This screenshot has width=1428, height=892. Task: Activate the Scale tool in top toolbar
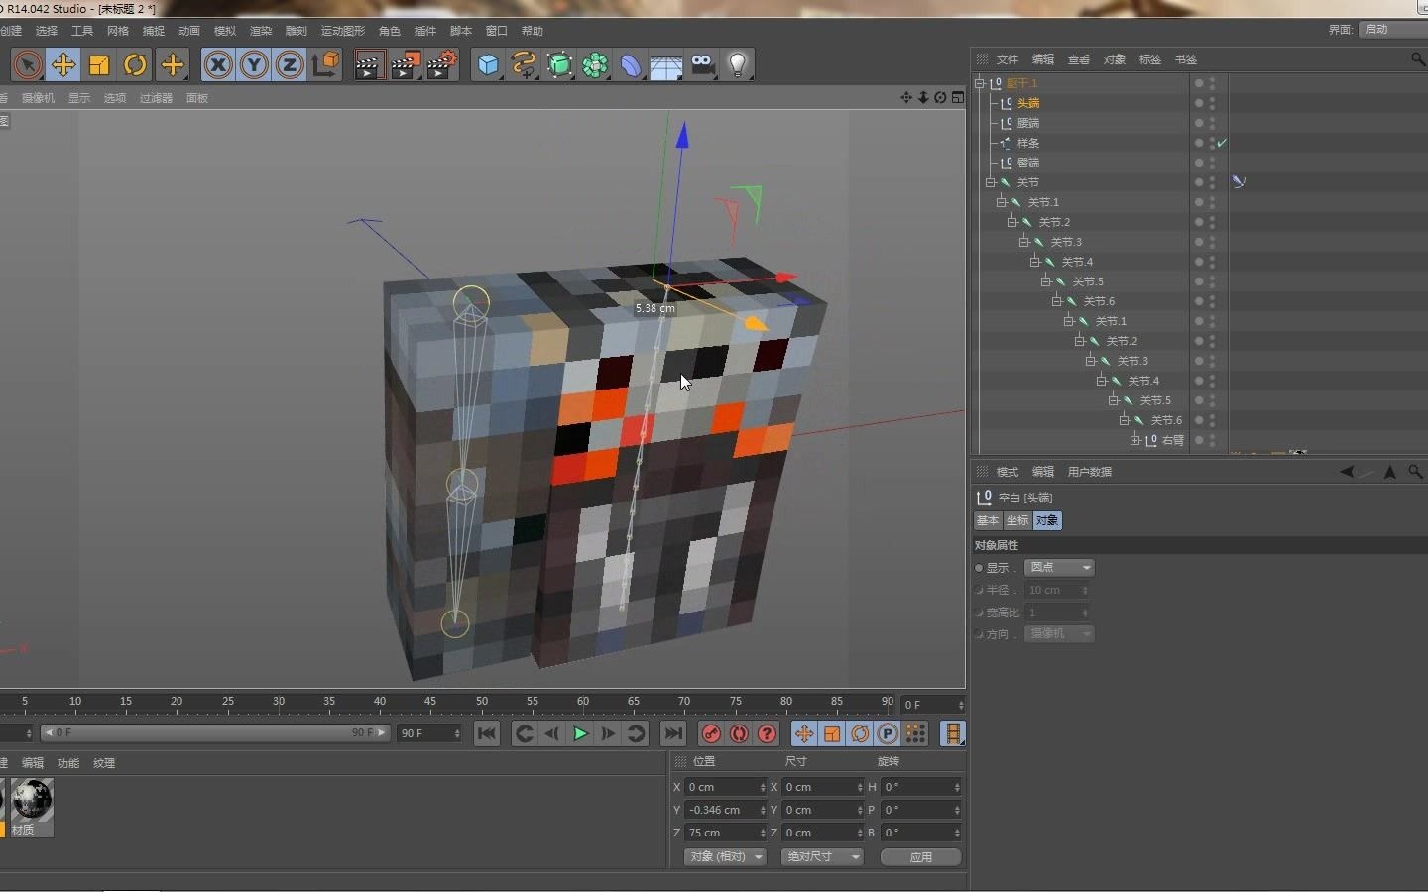pos(99,65)
